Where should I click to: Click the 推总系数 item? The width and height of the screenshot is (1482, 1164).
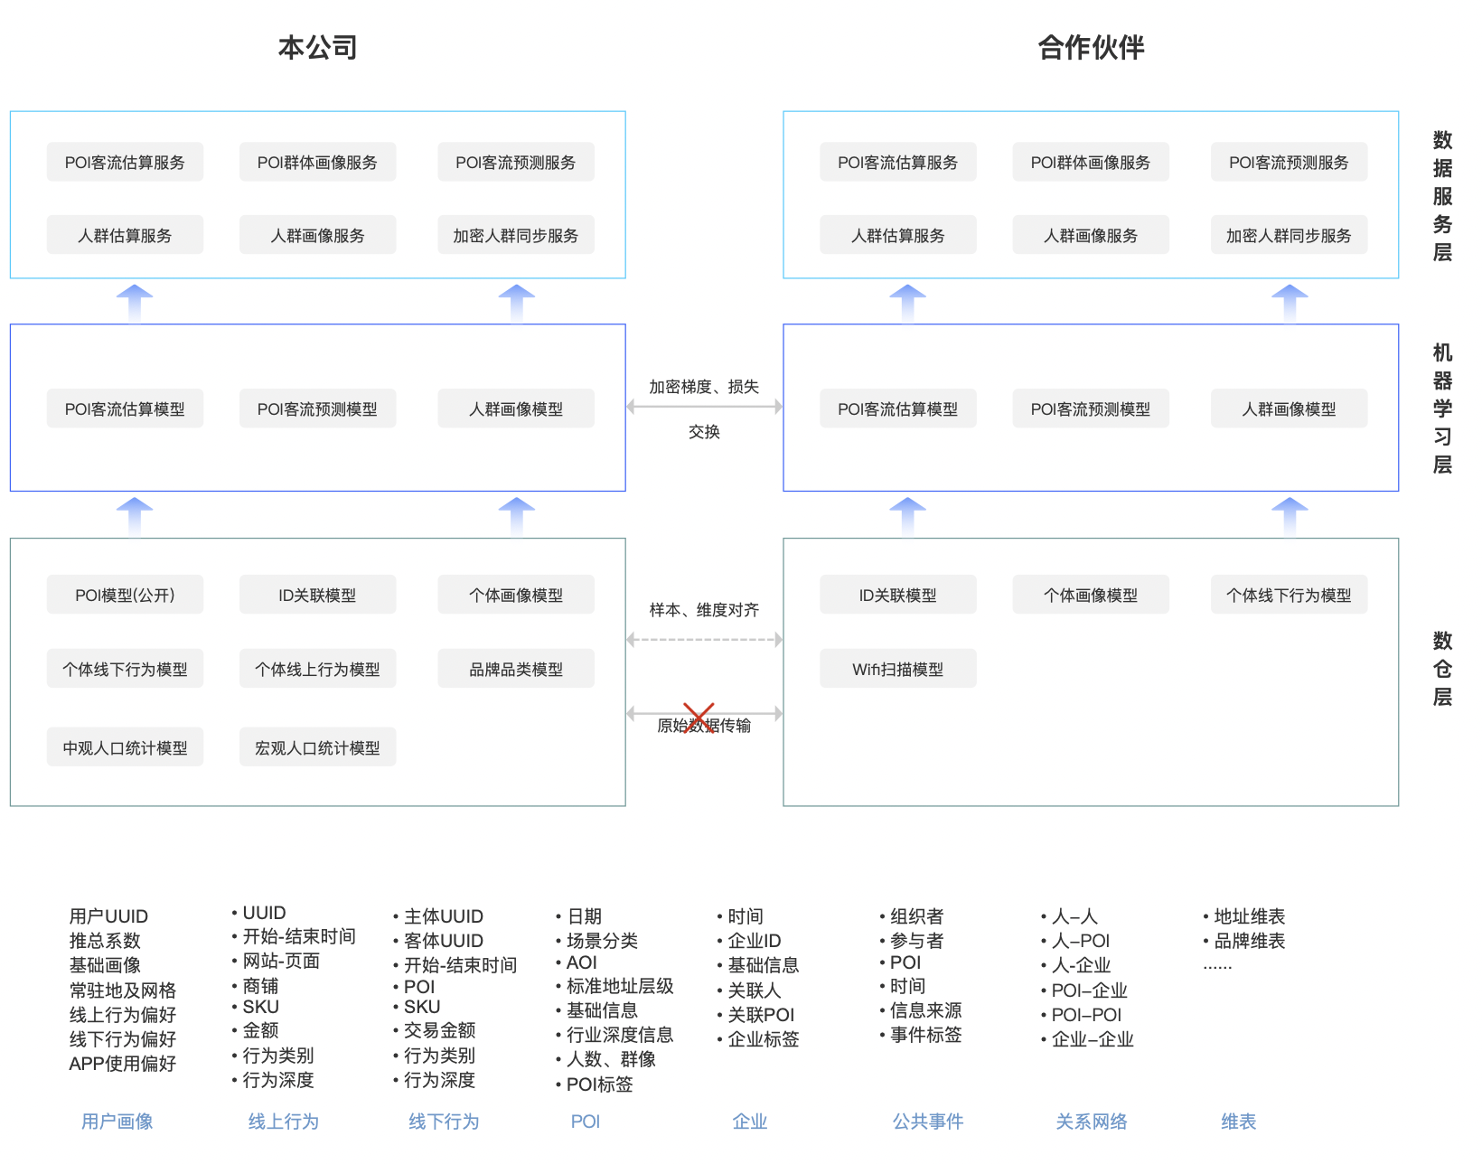(x=105, y=941)
